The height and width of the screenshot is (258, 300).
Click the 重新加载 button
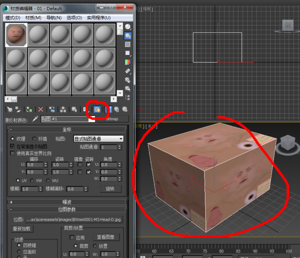(x=21, y=228)
